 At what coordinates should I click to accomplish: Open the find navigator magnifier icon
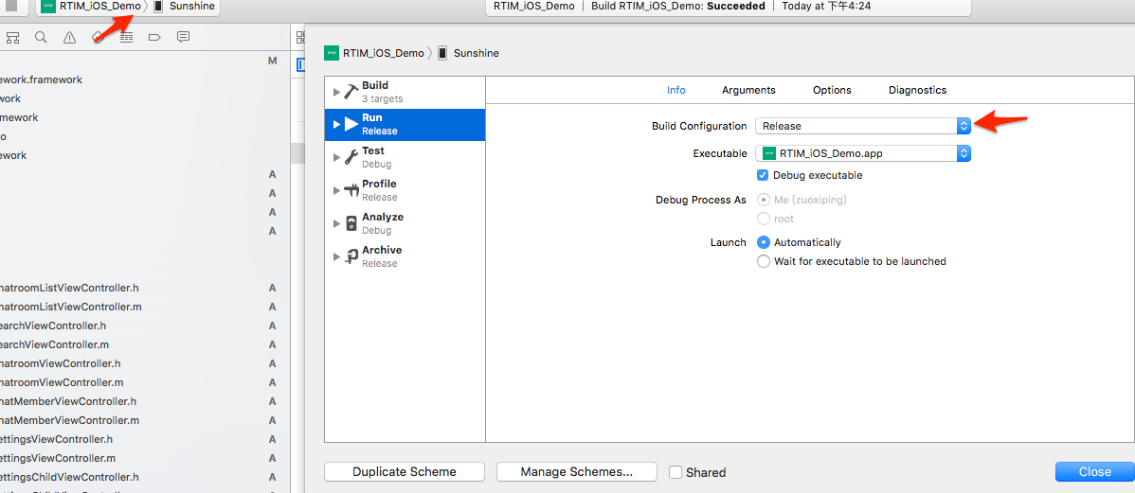[41, 37]
